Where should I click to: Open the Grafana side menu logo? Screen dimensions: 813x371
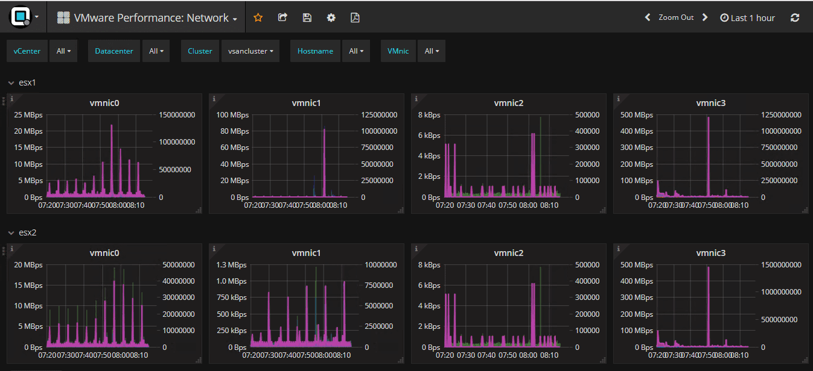click(21, 16)
